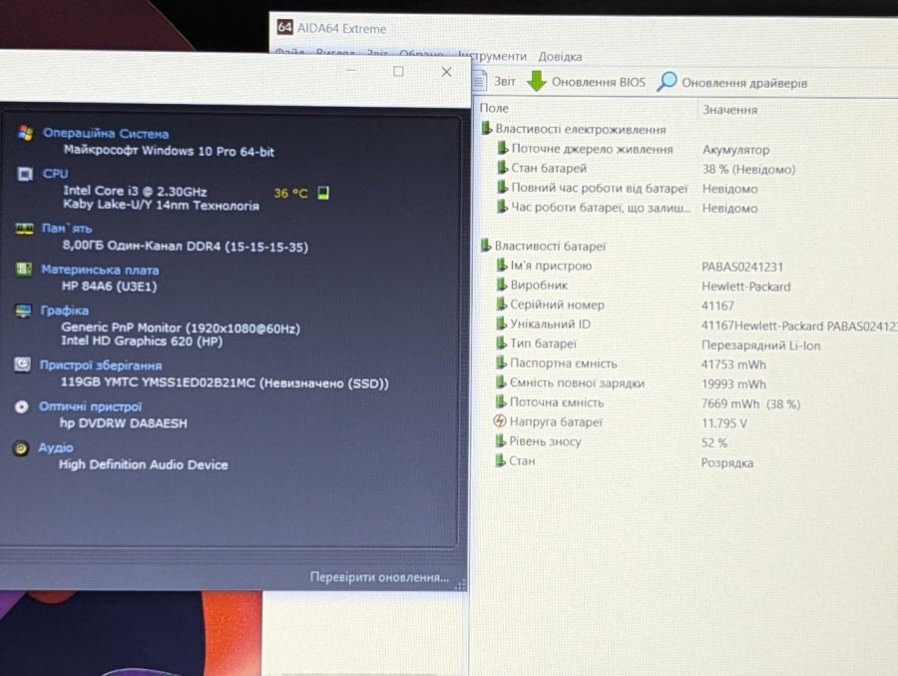Click the Оновлення BIOS green arrow icon

click(537, 82)
